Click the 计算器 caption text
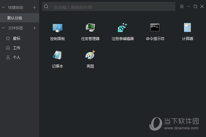The height and width of the screenshot is (137, 206). pos(187,39)
